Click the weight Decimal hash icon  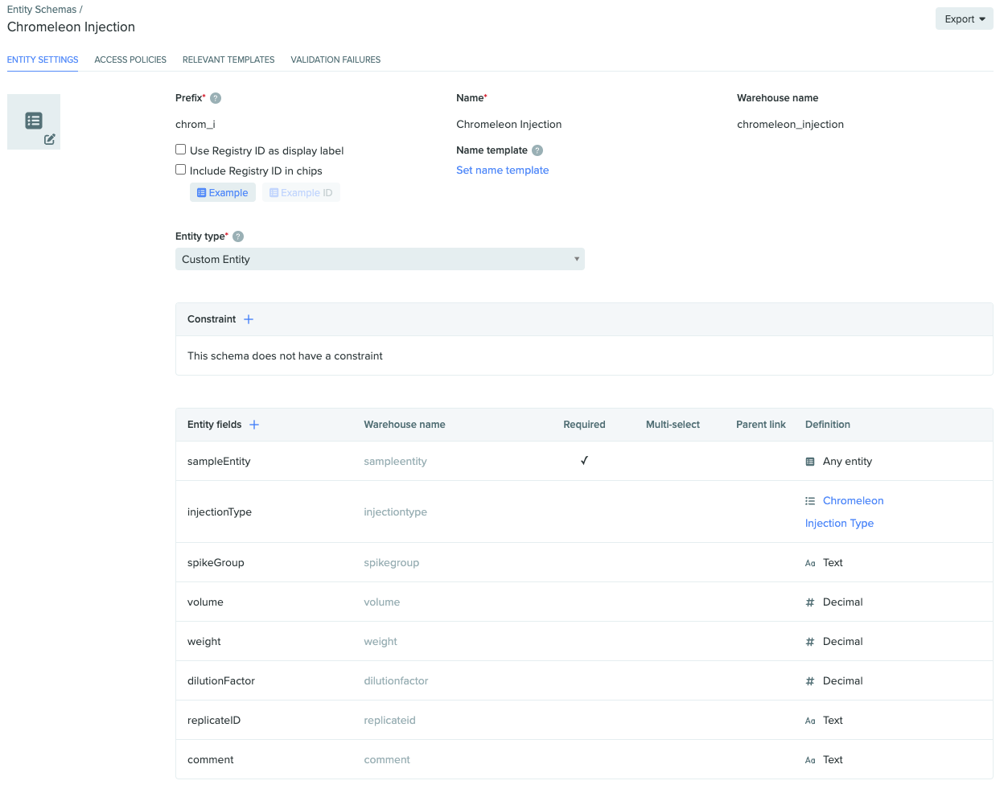(x=810, y=642)
